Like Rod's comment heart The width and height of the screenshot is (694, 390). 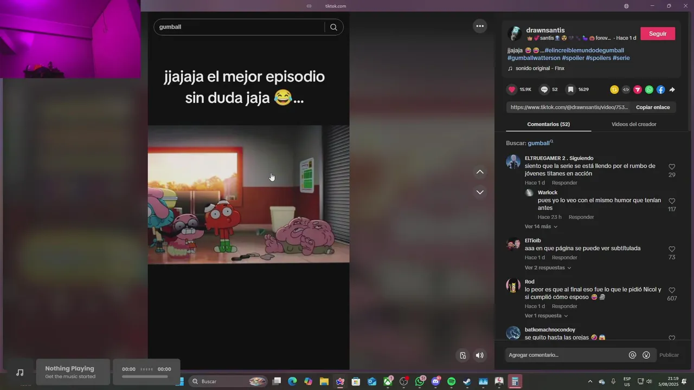[672, 290]
